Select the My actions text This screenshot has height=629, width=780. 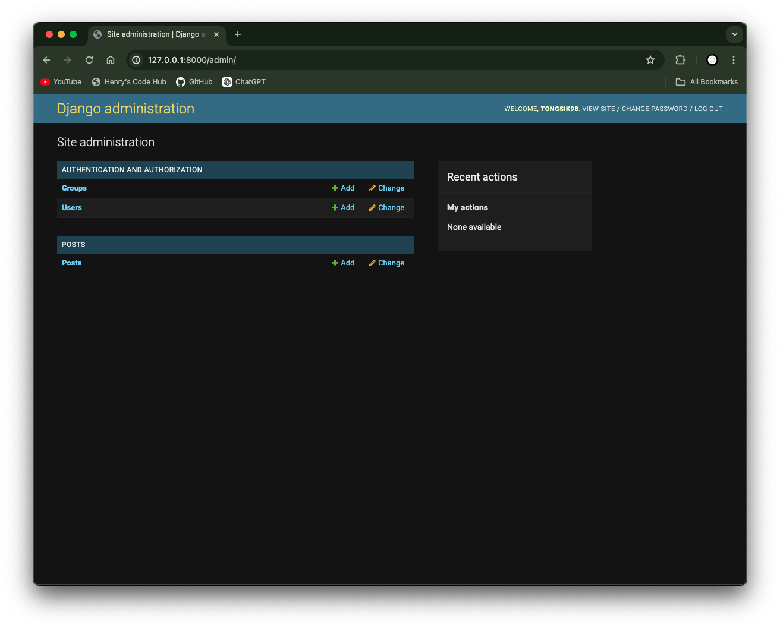467,207
